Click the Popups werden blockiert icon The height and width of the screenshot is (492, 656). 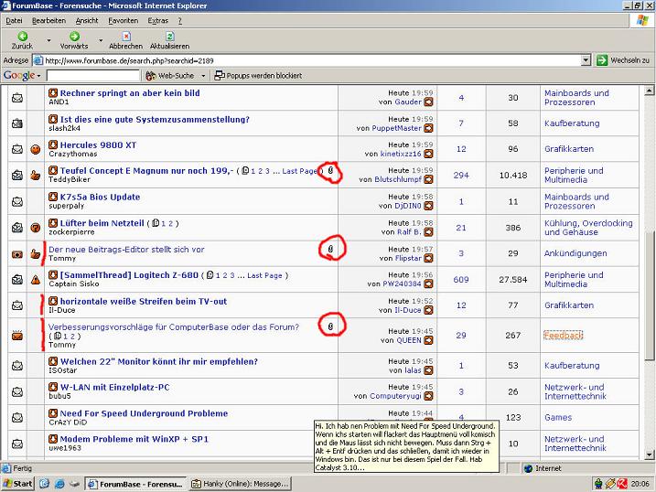tap(220, 76)
